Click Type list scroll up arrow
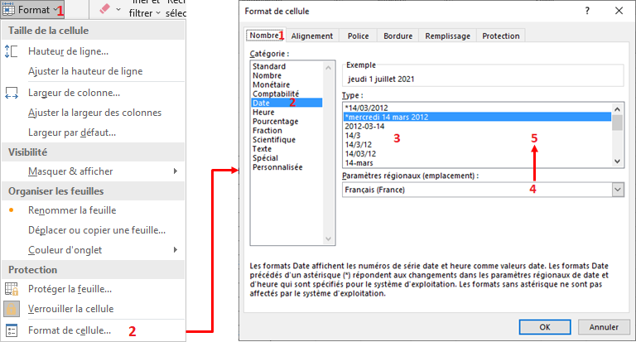The height and width of the screenshot is (342, 636). [x=617, y=108]
